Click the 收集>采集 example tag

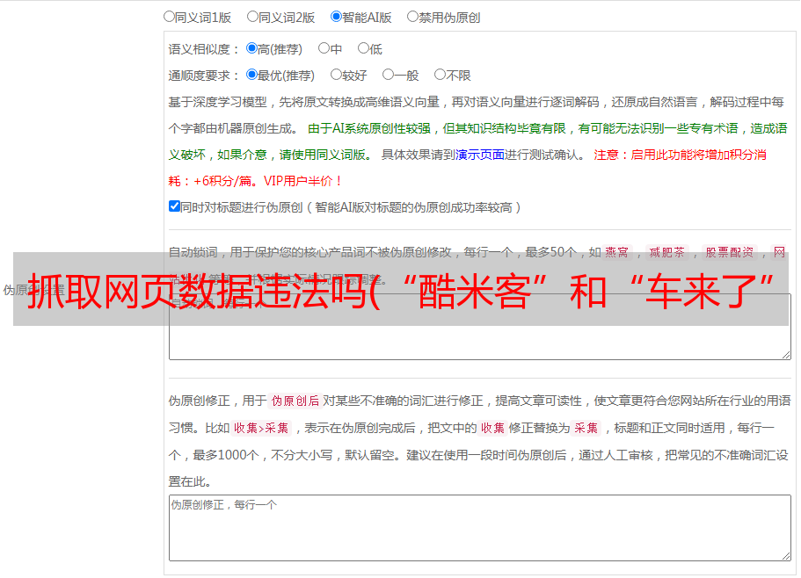point(261,428)
